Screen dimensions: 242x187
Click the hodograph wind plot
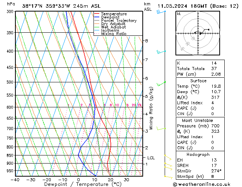click(x=198, y=33)
